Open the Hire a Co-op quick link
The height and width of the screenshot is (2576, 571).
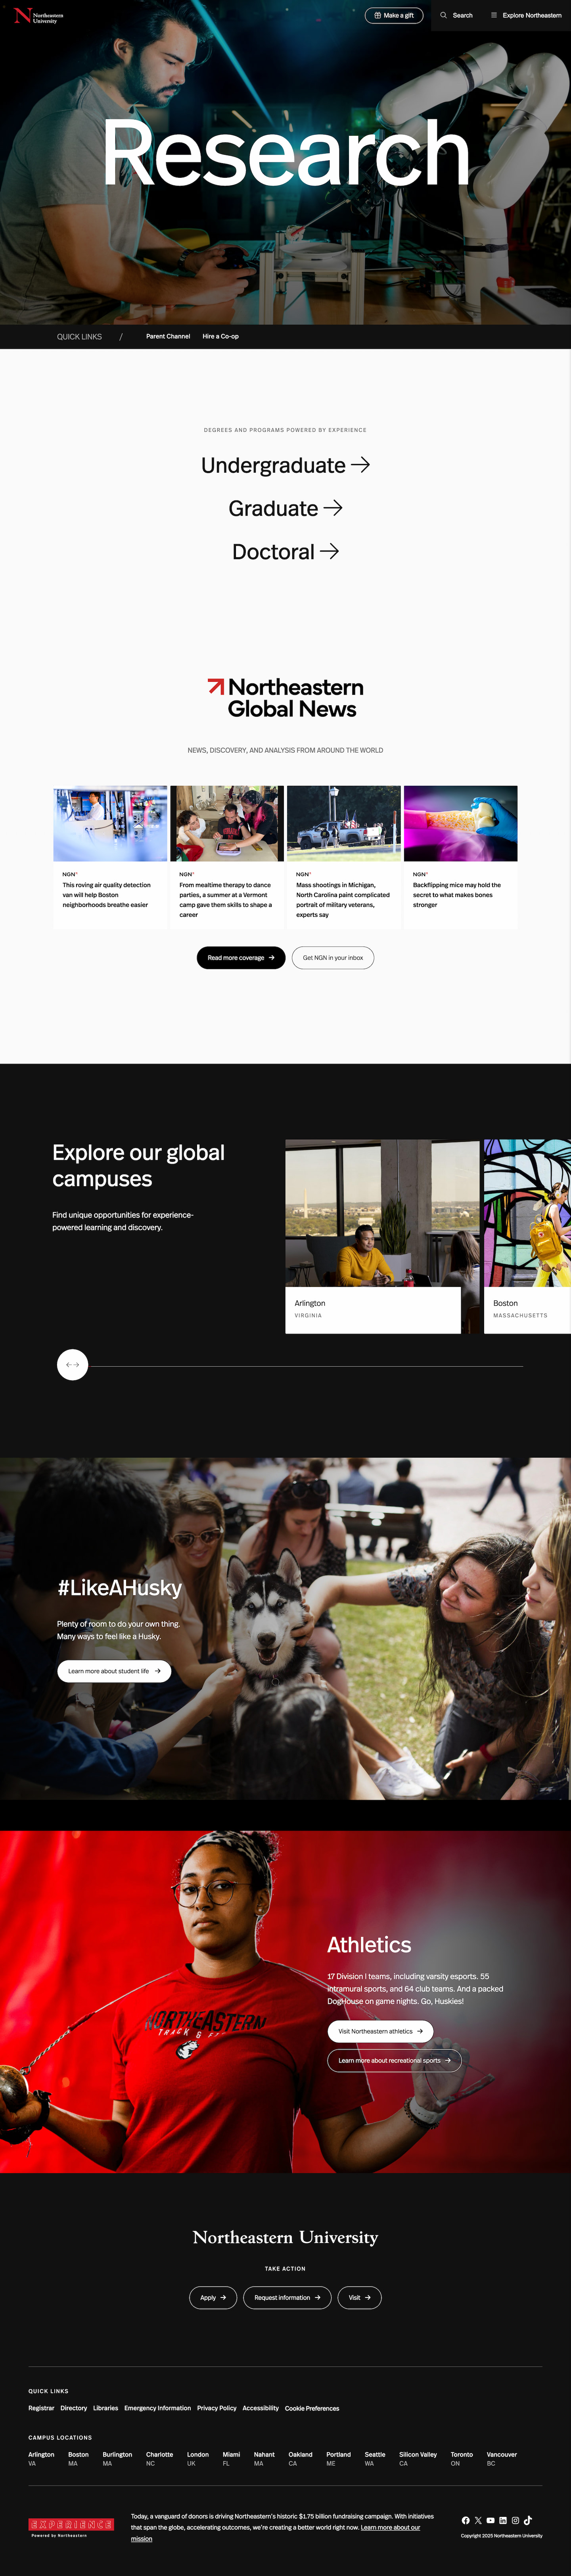221,336
